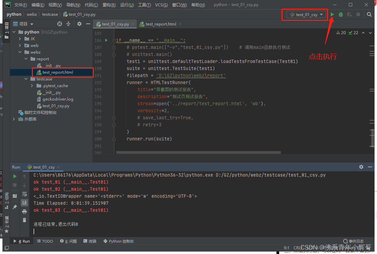
Task: Go to next highlighted error arrow
Action: pos(370,33)
